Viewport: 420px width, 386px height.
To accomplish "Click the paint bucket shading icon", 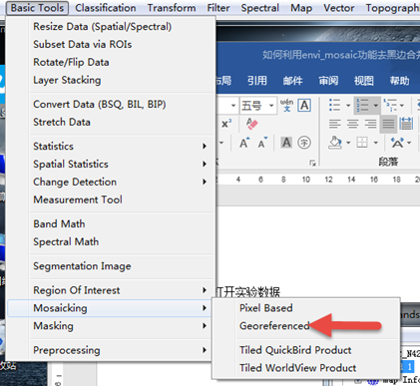I will point(335,143).
